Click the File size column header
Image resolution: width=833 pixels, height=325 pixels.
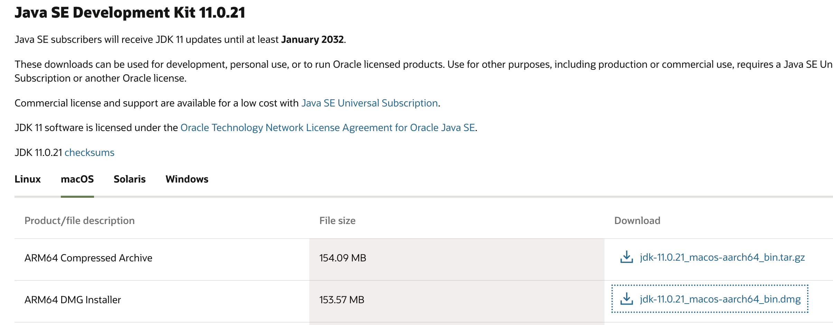tap(337, 221)
